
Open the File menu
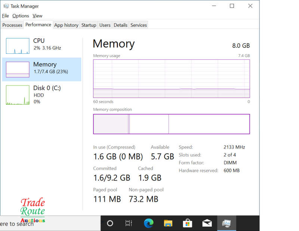pos(5,16)
